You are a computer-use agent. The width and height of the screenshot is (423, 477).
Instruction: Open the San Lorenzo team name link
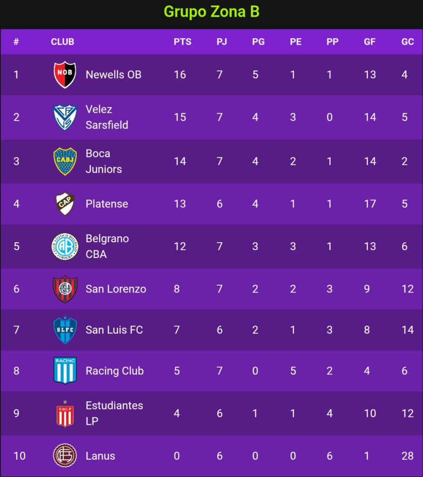tap(116, 289)
